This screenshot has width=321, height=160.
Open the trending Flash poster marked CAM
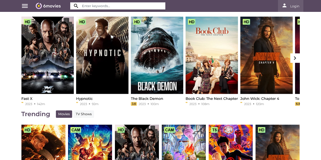[x=90, y=142]
